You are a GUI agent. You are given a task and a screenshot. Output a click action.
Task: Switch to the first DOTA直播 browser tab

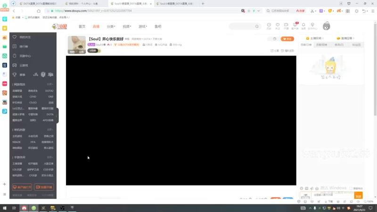pos(38,4)
